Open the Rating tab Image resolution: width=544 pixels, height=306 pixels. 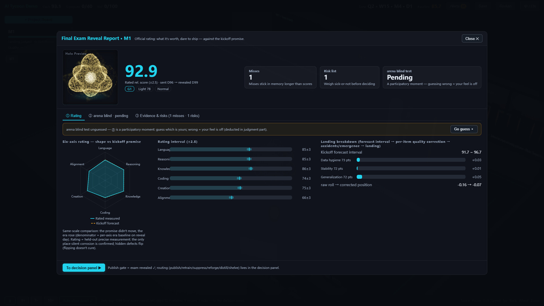74,116
